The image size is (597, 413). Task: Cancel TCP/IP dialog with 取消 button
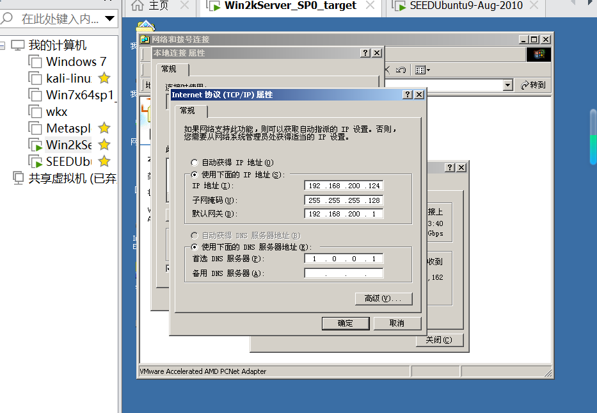[397, 323]
